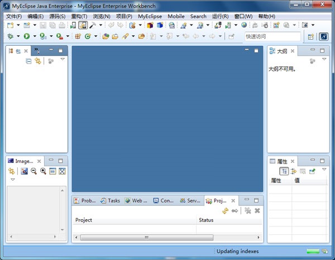This screenshot has width=335, height=260.
Task: Toggle link with selection in Image Preview
Action: 12,171
